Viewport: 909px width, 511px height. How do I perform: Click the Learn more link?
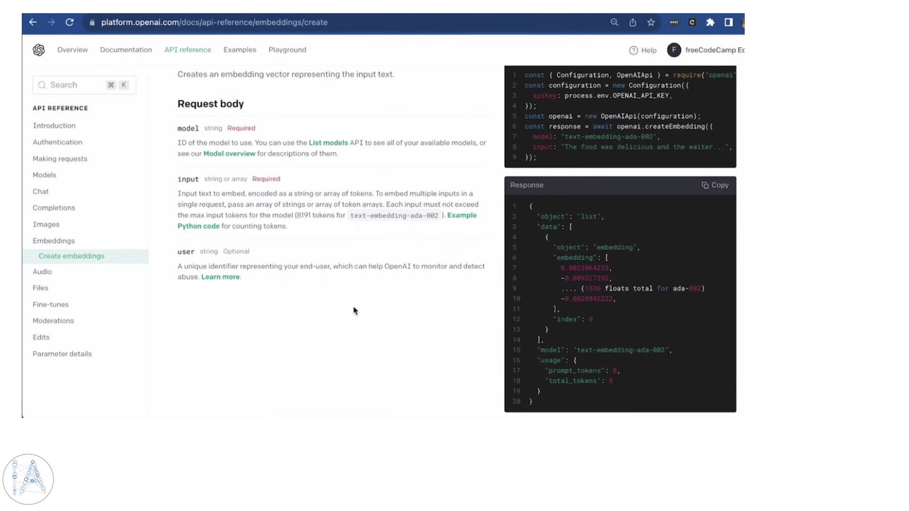(220, 277)
